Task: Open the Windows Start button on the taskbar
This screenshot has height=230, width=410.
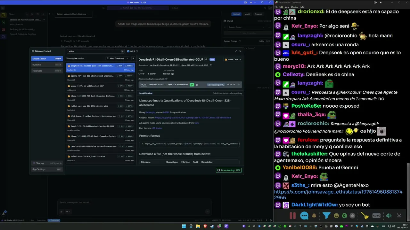Action: 184,226
